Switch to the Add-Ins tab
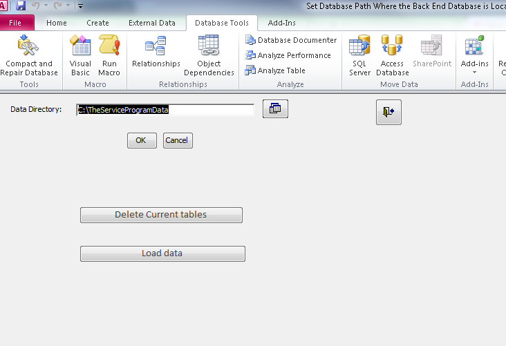 click(281, 23)
